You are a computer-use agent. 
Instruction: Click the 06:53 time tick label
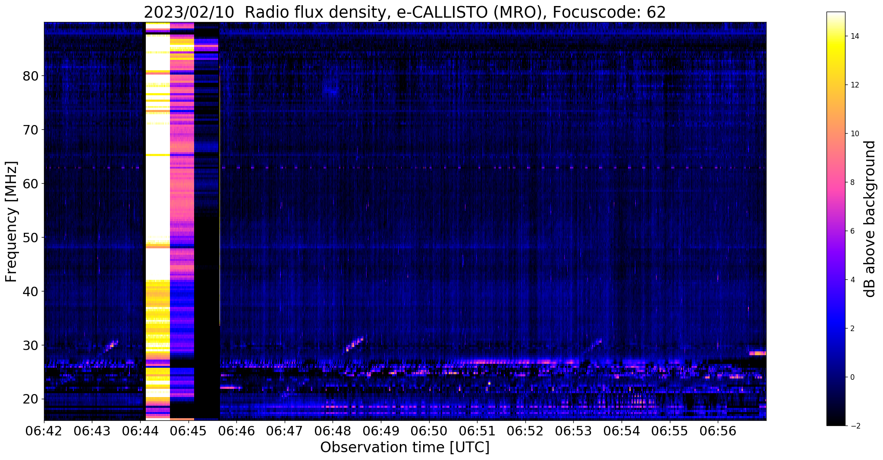point(573,430)
